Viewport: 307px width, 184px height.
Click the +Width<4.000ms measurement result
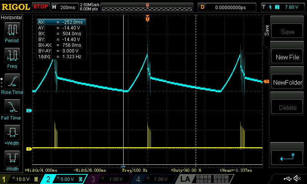41,170
